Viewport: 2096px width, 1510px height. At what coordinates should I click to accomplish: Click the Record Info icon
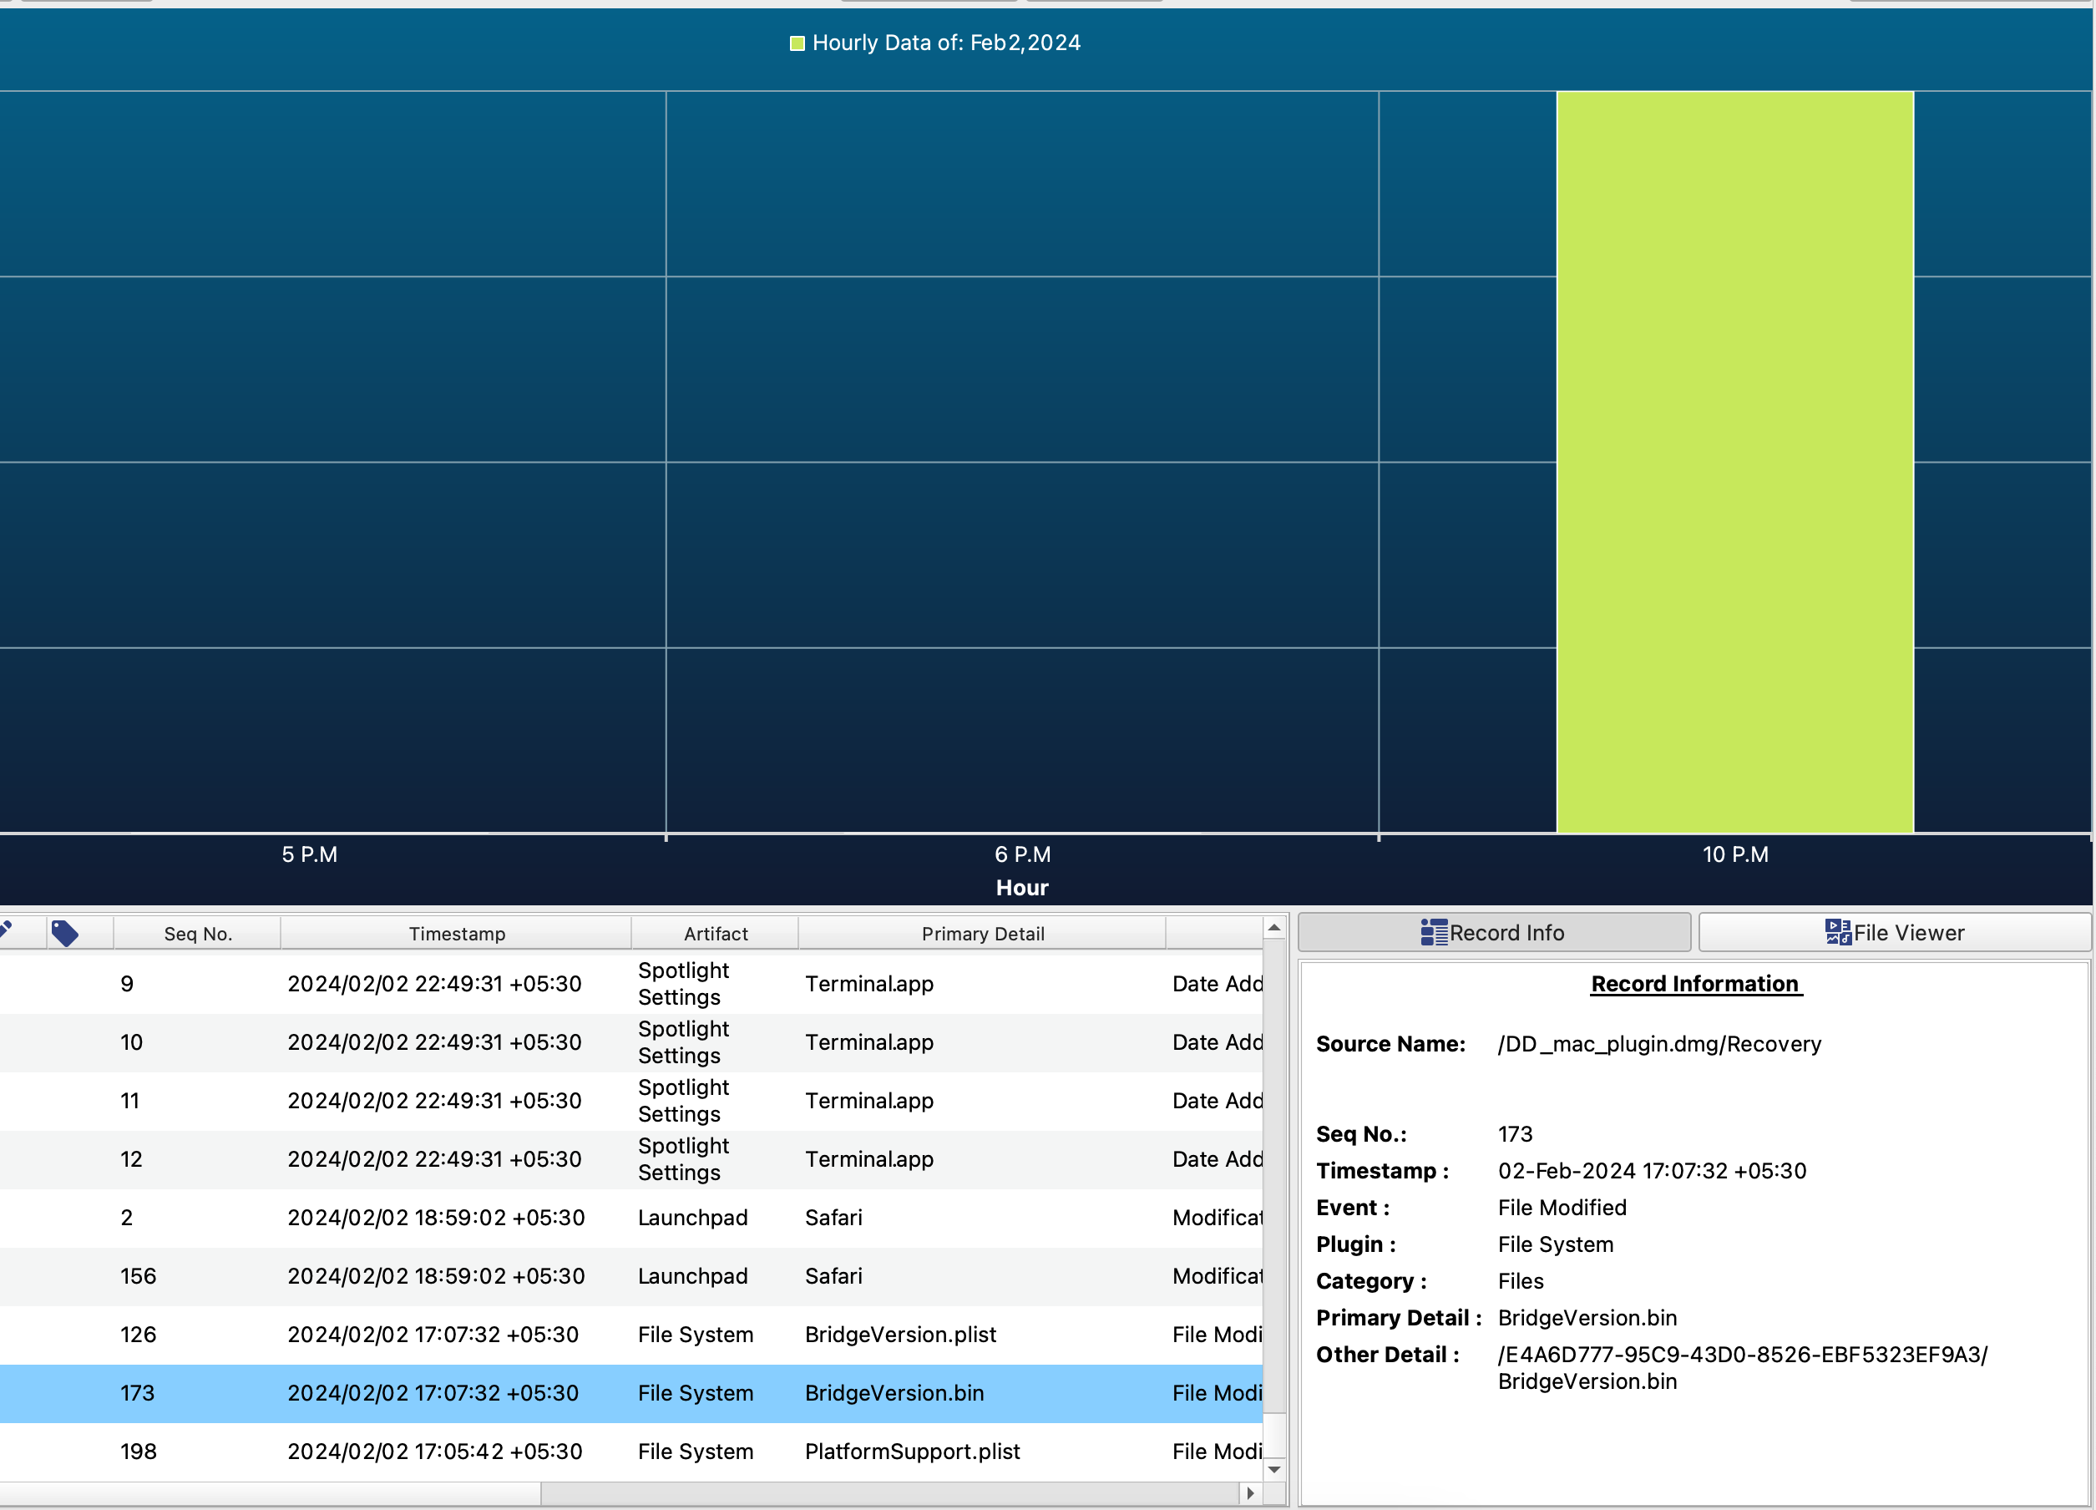(1433, 932)
